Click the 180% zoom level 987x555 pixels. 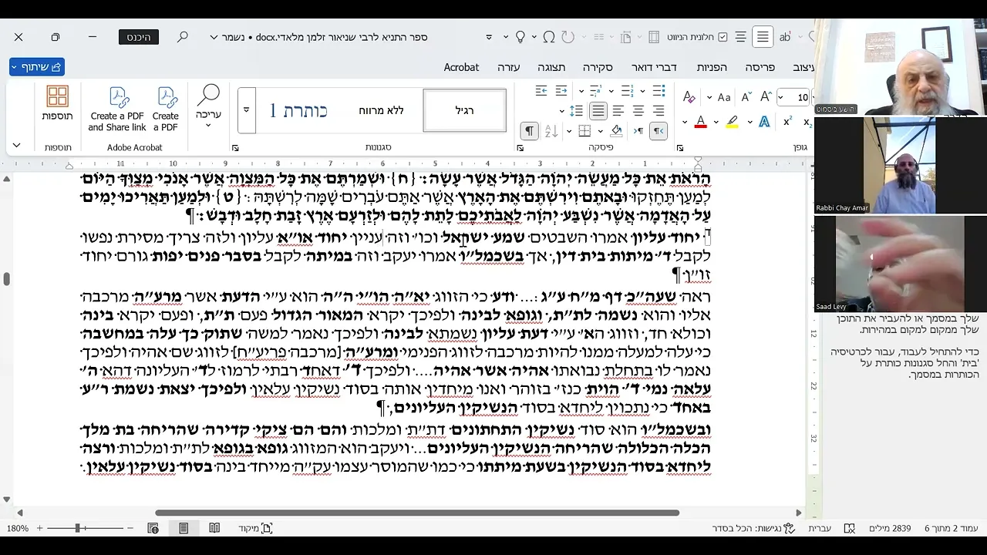coord(18,528)
